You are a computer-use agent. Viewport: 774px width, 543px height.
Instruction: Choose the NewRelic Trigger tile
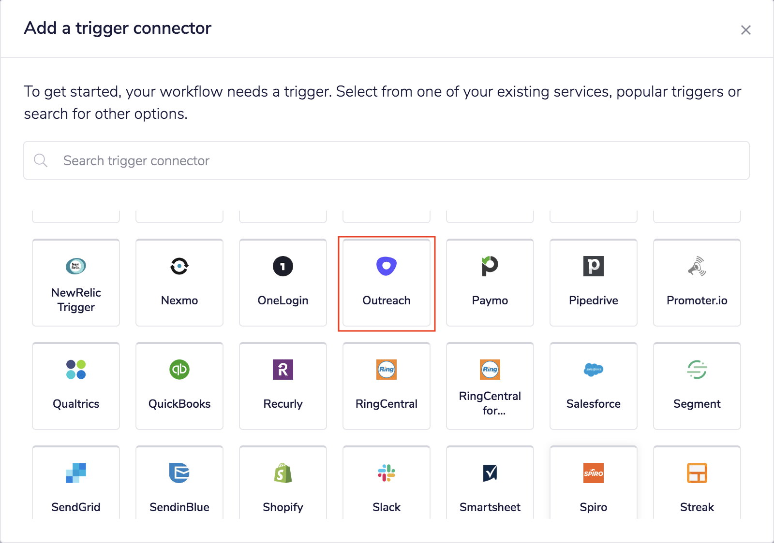76,283
